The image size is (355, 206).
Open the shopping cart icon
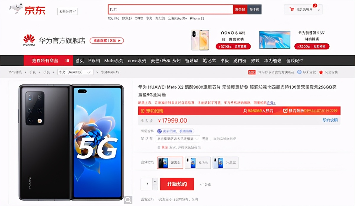click(292, 9)
